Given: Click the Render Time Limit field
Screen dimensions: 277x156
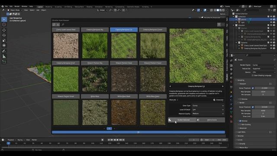Looking at the screenshot, I should click(x=263, y=117).
